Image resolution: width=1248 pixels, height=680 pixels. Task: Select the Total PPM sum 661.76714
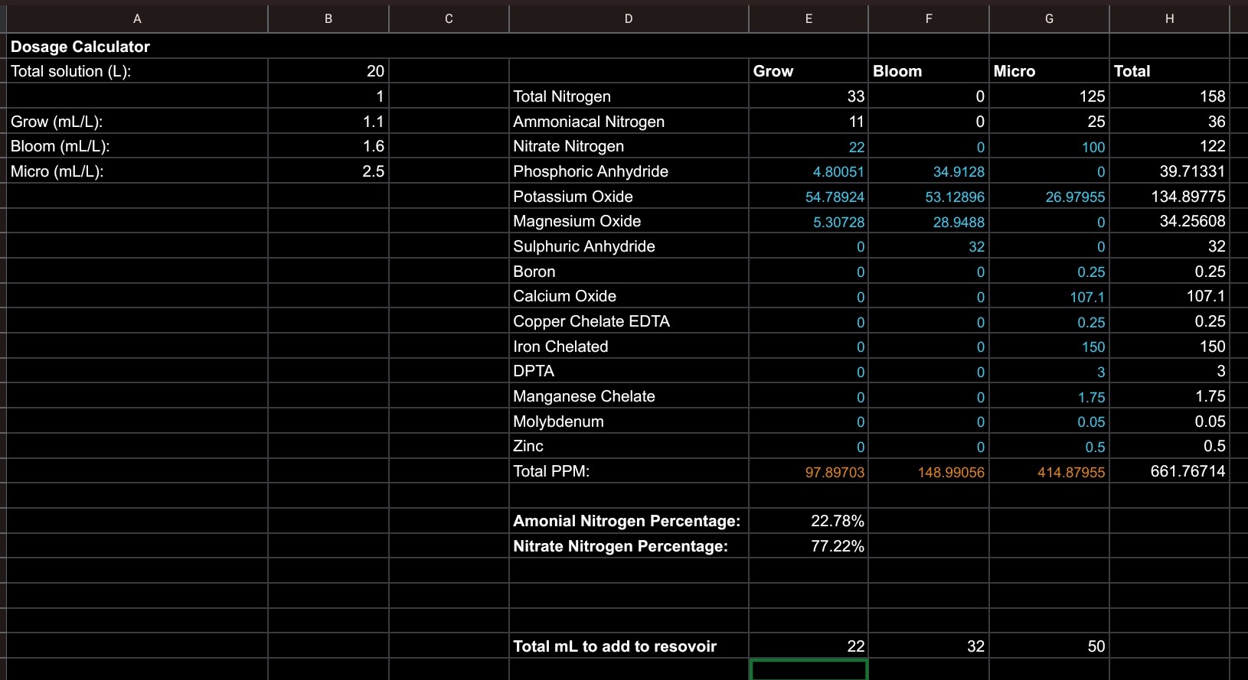pyautogui.click(x=1169, y=471)
